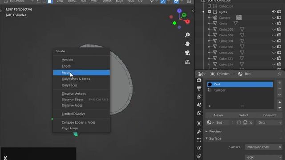Click the Assign material button
The image size is (285, 160).
[218, 115]
